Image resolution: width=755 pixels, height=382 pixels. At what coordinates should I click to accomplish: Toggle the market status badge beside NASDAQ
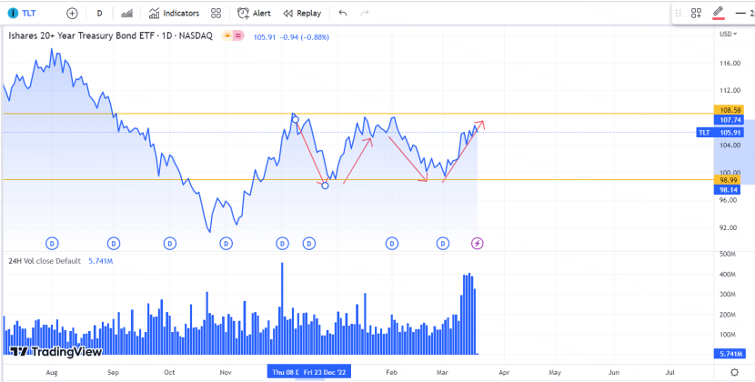(x=225, y=35)
